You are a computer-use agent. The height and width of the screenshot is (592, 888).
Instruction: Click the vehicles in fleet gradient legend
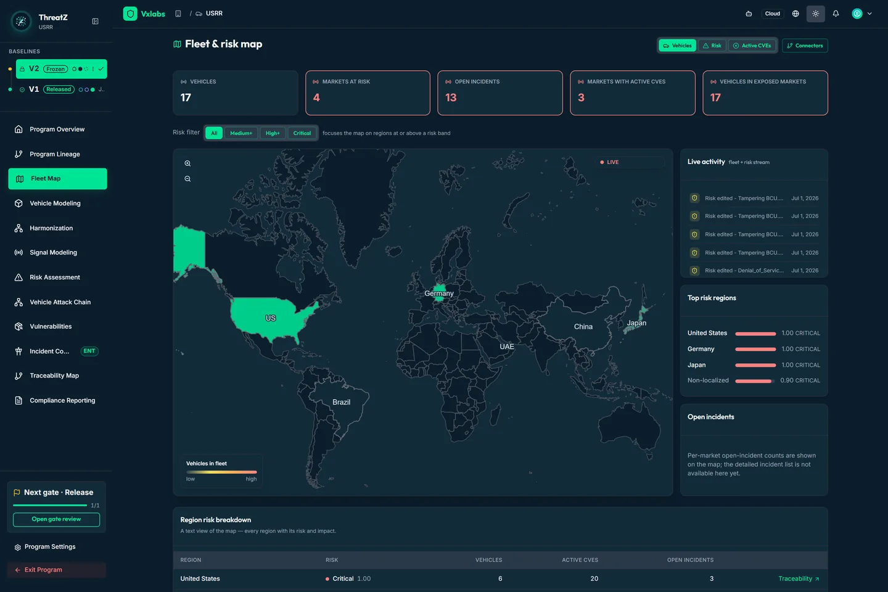(x=221, y=472)
